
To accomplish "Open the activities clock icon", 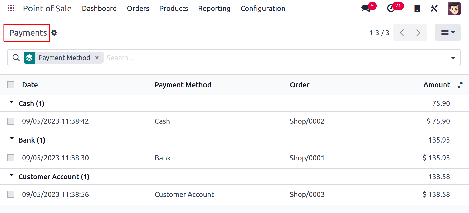I will pos(391,8).
